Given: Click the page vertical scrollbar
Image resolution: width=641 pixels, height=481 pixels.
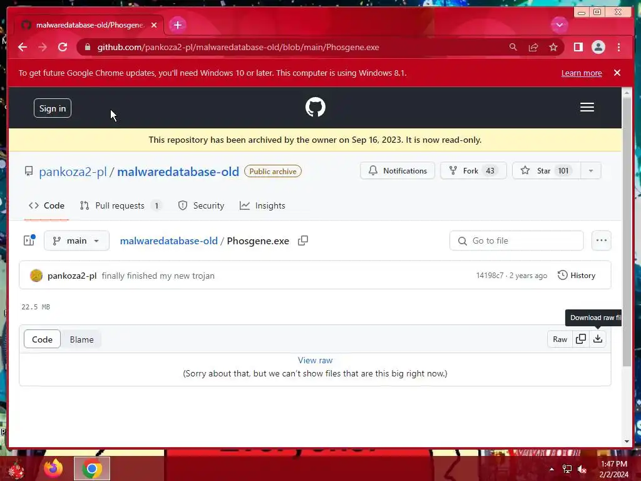Looking at the screenshot, I should point(627,231).
